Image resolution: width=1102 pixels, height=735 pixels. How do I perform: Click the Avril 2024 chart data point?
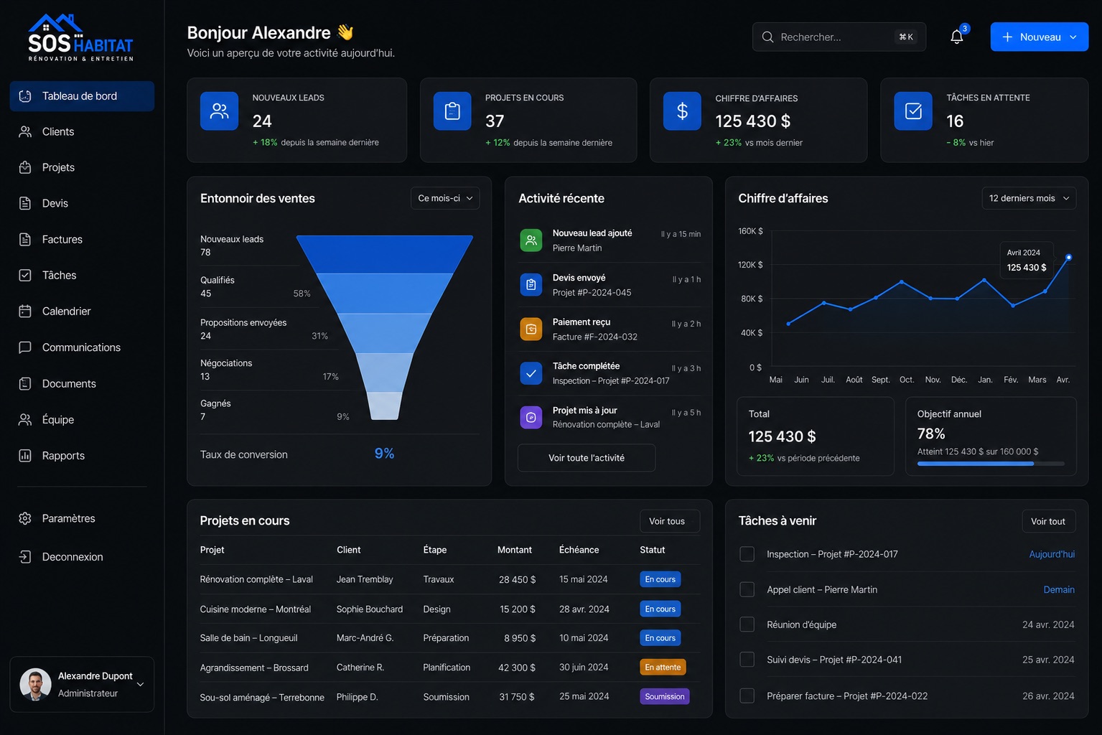[1069, 257]
